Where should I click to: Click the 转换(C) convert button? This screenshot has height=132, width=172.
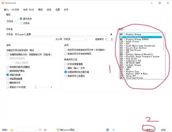pyautogui.click(x=149, y=130)
